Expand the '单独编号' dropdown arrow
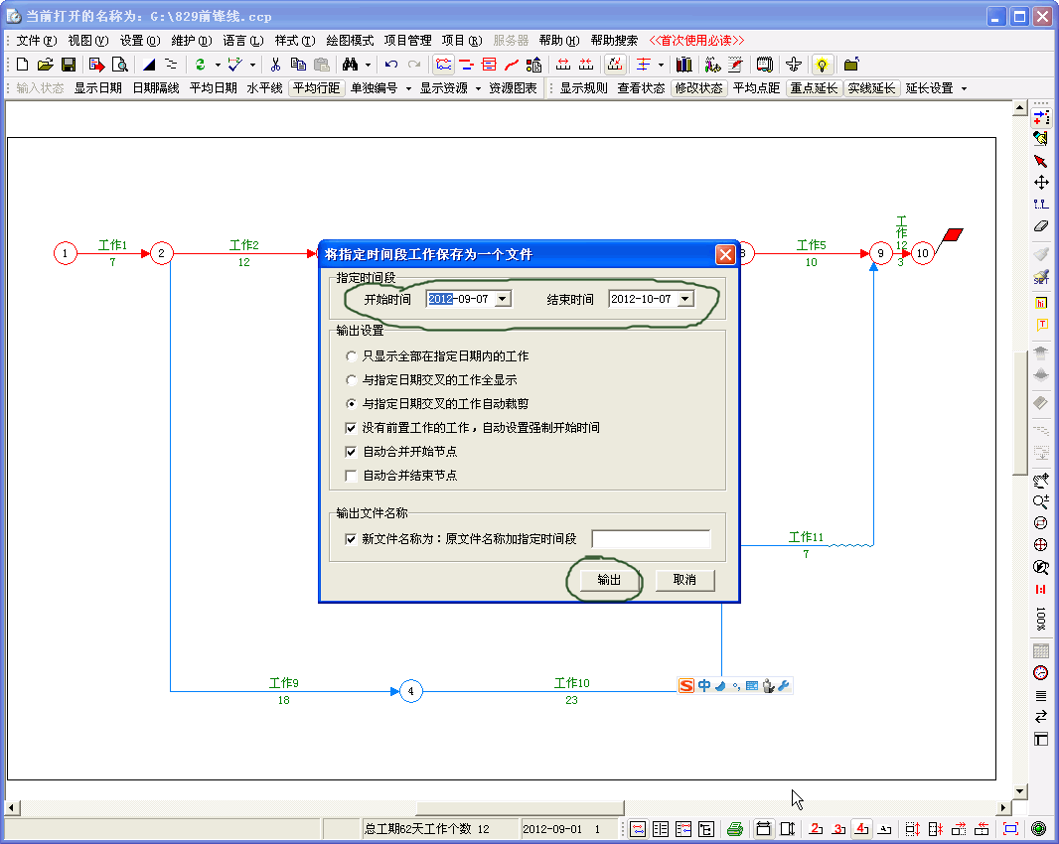1059x844 pixels. [x=408, y=88]
